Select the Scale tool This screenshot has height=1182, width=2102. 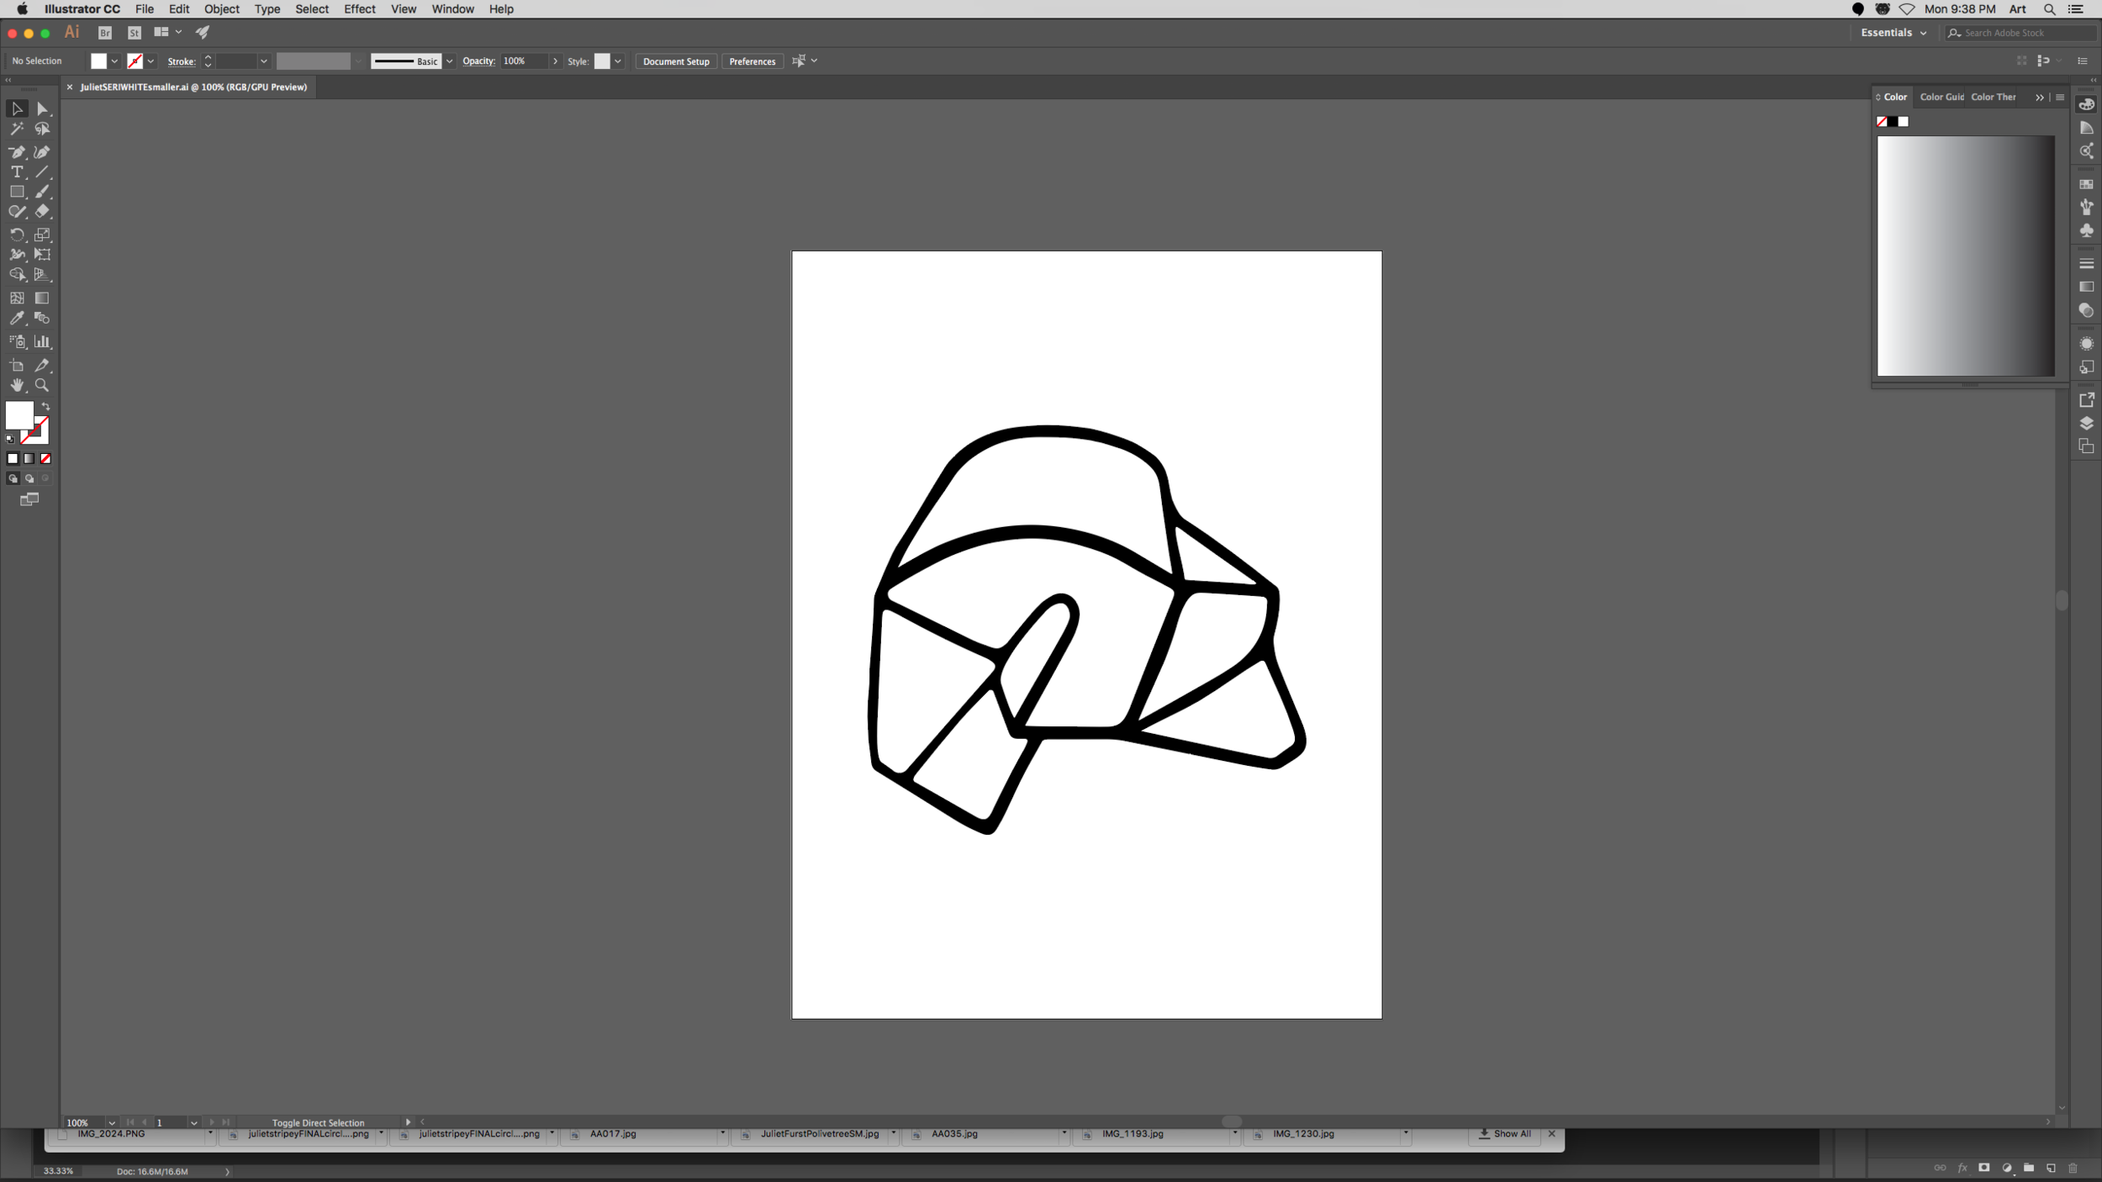click(x=42, y=235)
